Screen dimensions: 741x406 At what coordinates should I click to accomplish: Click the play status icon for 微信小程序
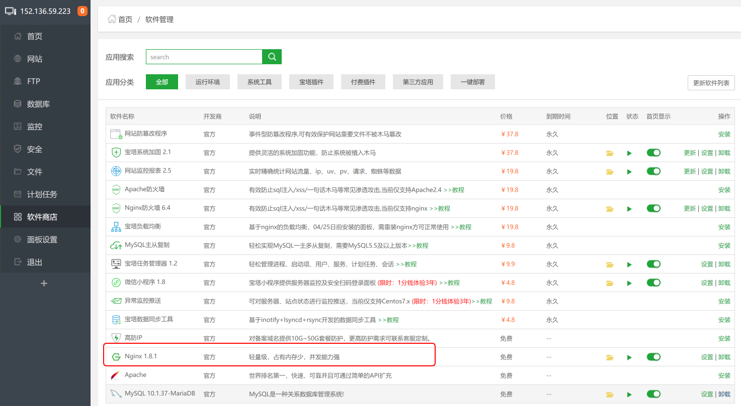pos(629,283)
